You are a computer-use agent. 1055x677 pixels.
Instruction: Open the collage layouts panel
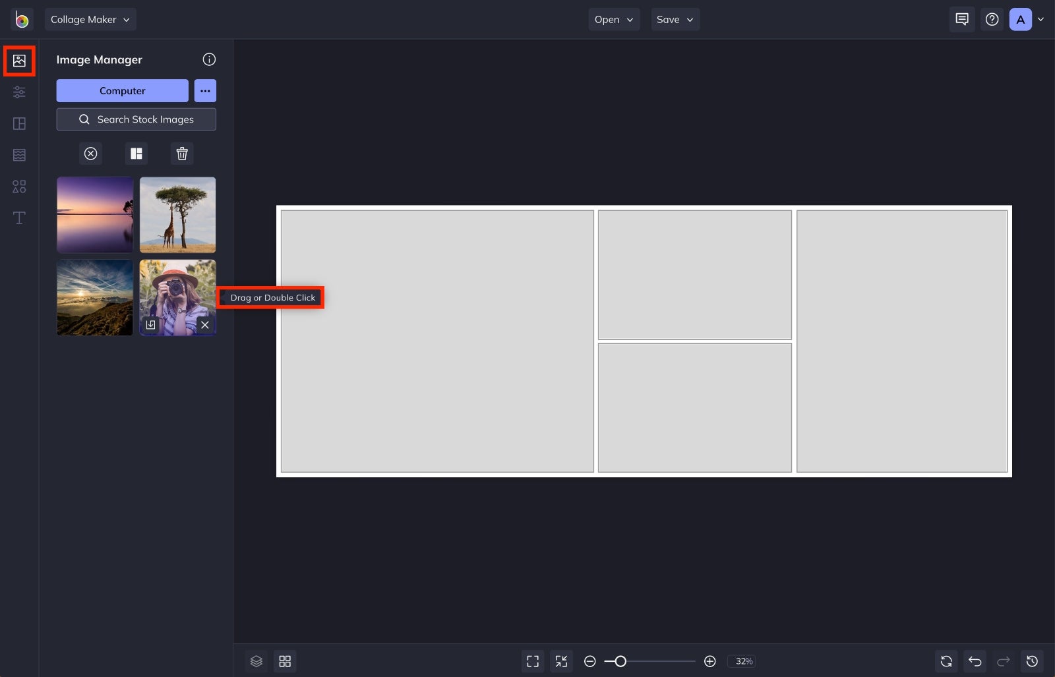pos(19,123)
